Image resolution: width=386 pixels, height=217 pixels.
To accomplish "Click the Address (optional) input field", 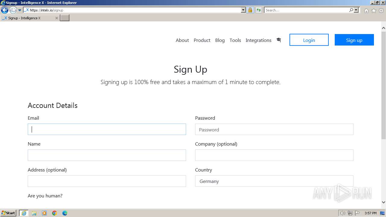I will (x=107, y=181).
